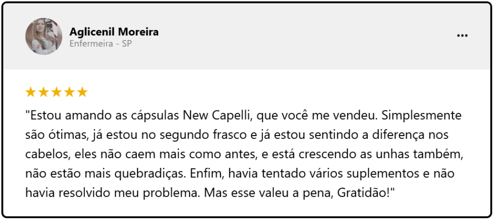
Task: Select the fourth rating star
Action: coord(69,92)
